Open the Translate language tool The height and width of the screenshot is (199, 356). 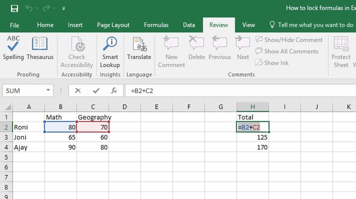pos(139,48)
